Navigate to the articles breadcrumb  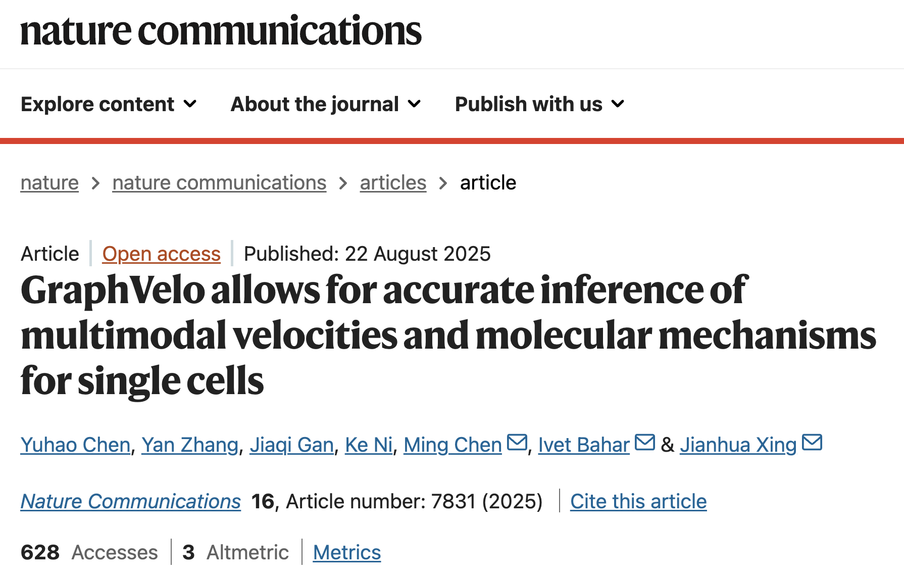[393, 183]
